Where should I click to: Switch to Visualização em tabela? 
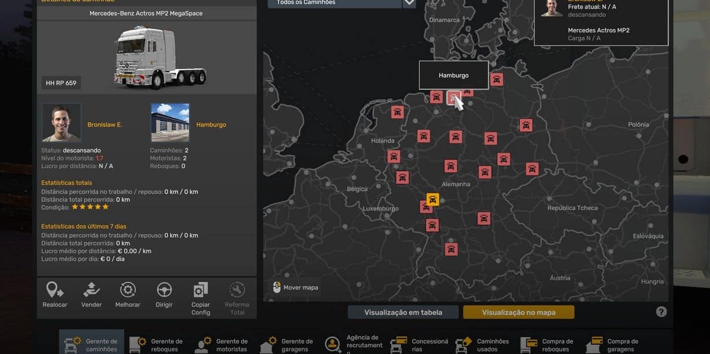click(403, 312)
